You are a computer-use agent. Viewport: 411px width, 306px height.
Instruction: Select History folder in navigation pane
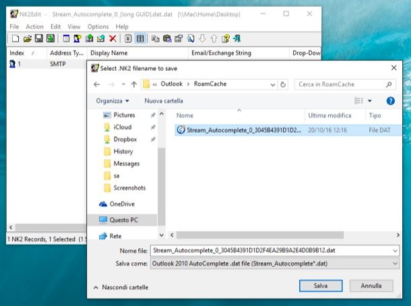click(123, 151)
